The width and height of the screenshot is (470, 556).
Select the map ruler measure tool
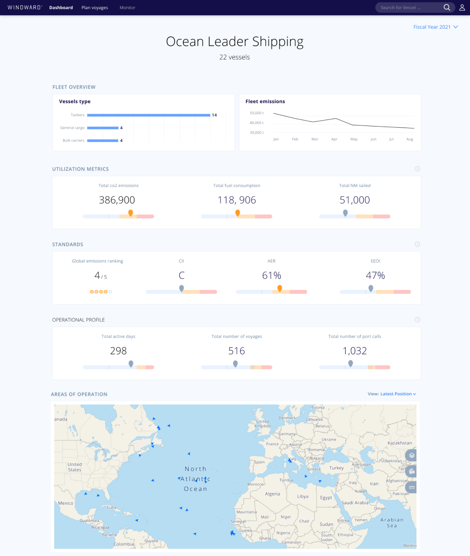[411, 487]
